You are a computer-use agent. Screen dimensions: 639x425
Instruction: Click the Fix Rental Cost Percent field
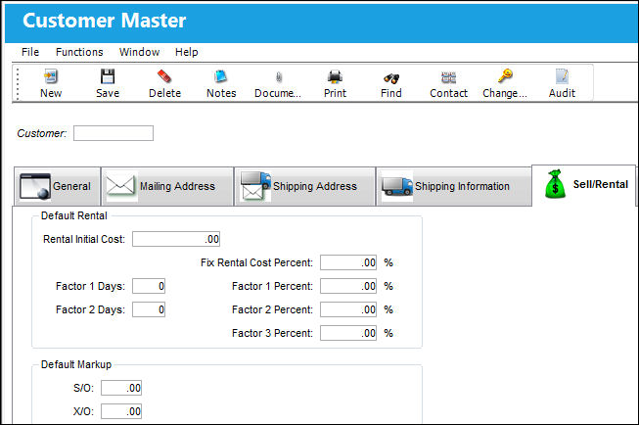(x=348, y=262)
